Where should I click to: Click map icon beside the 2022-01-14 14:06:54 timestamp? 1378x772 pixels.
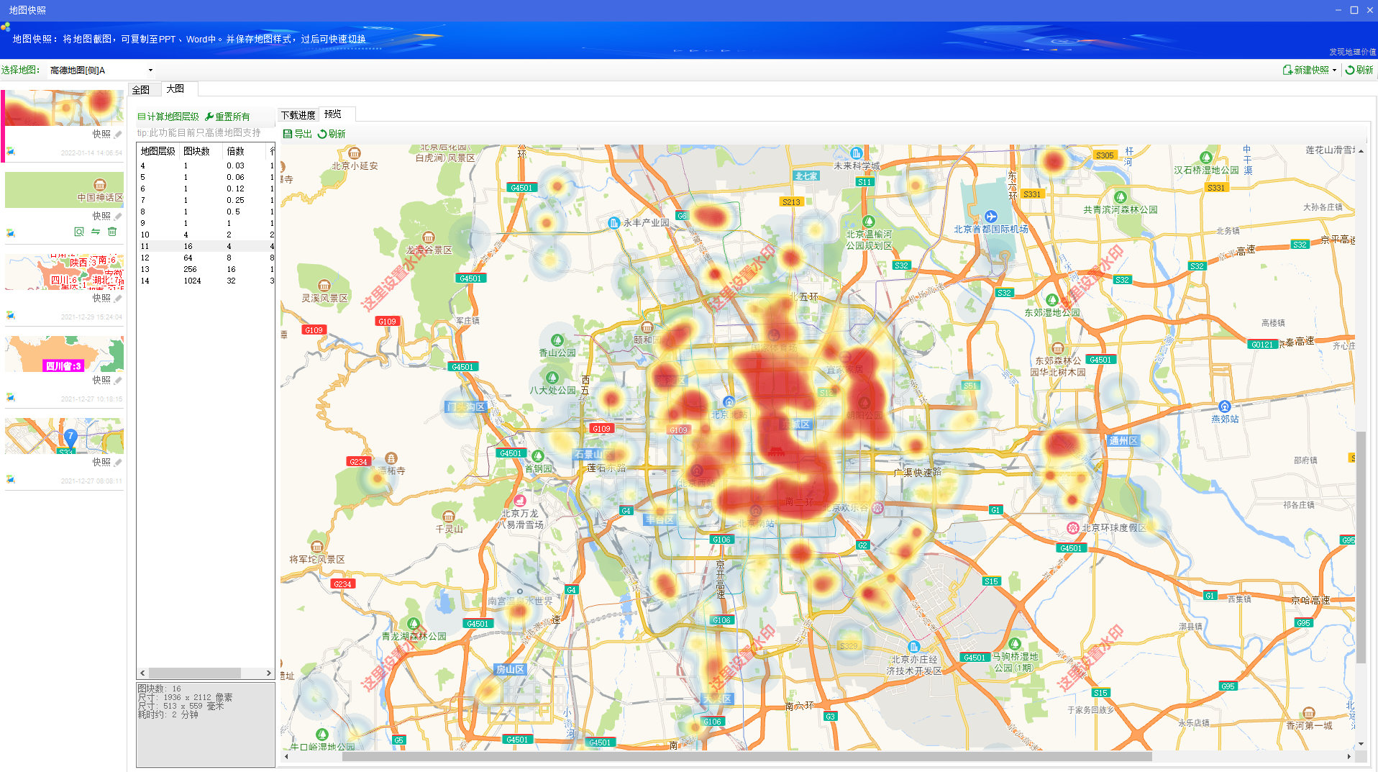pos(11,152)
